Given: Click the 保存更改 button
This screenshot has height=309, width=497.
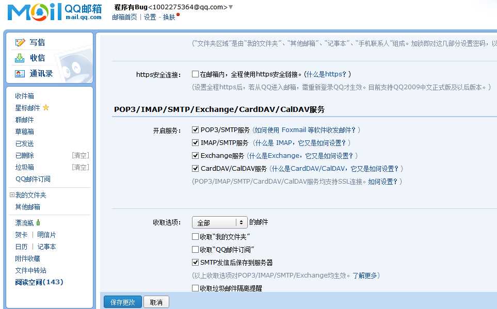Looking at the screenshot, I should coord(123,302).
